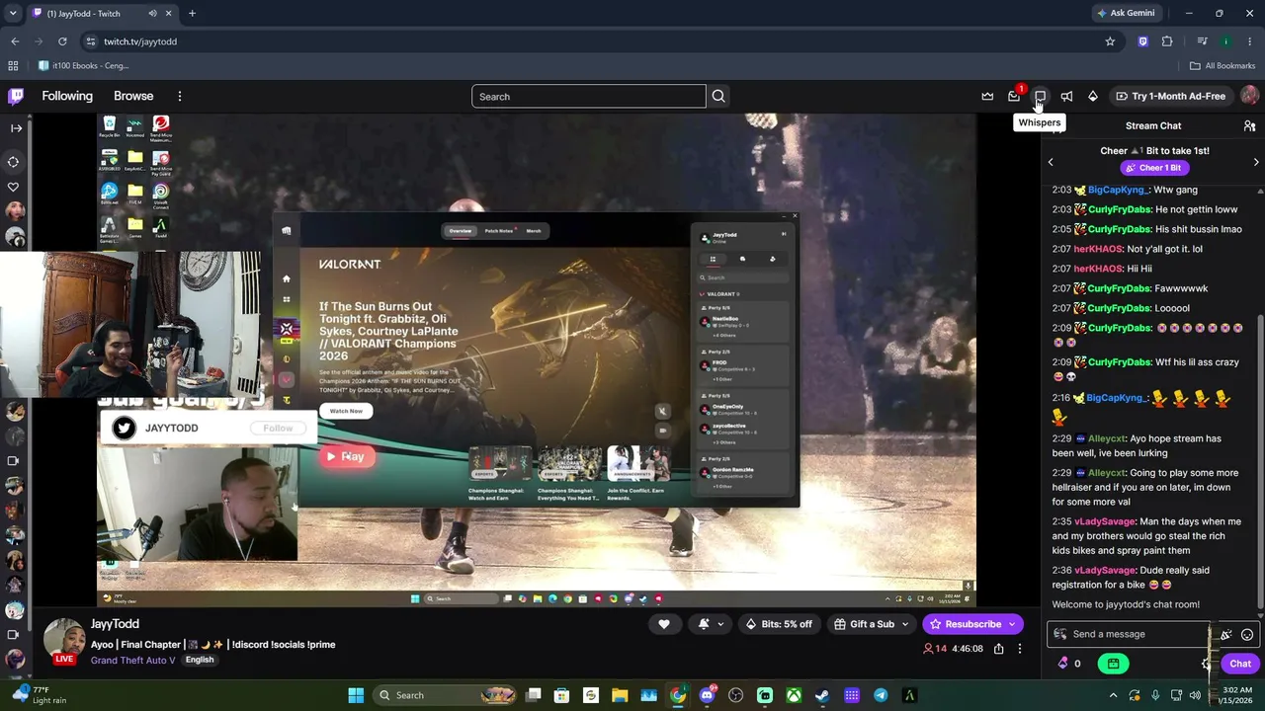Click the Twitch Search input field
The height and width of the screenshot is (711, 1265).
(589, 96)
